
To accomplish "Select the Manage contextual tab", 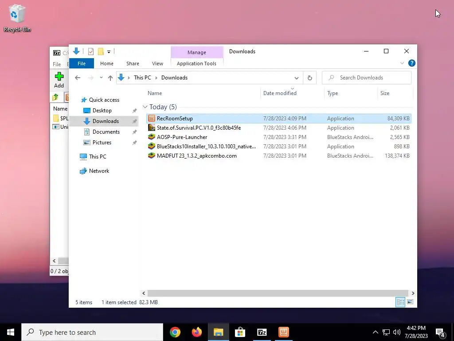I will coord(196,52).
